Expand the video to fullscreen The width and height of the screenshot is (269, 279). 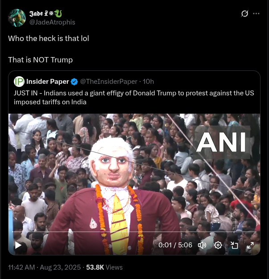250,246
